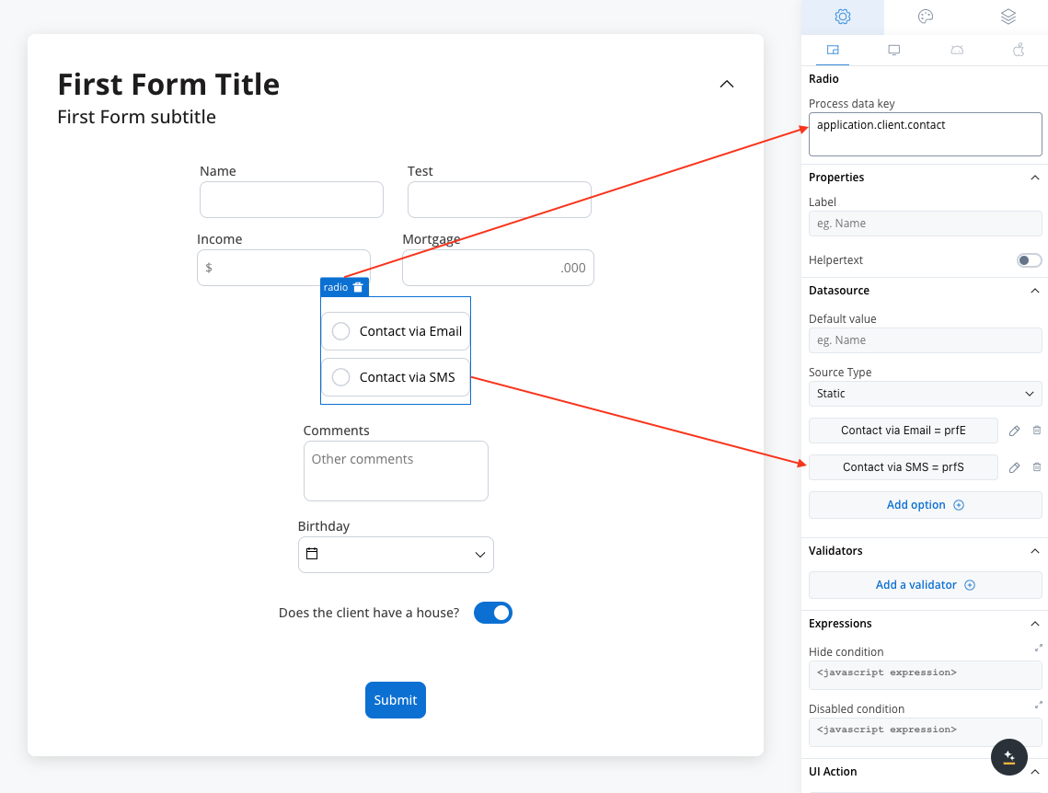
Task: Collapse the Expressions section
Action: pyautogui.click(x=1034, y=624)
